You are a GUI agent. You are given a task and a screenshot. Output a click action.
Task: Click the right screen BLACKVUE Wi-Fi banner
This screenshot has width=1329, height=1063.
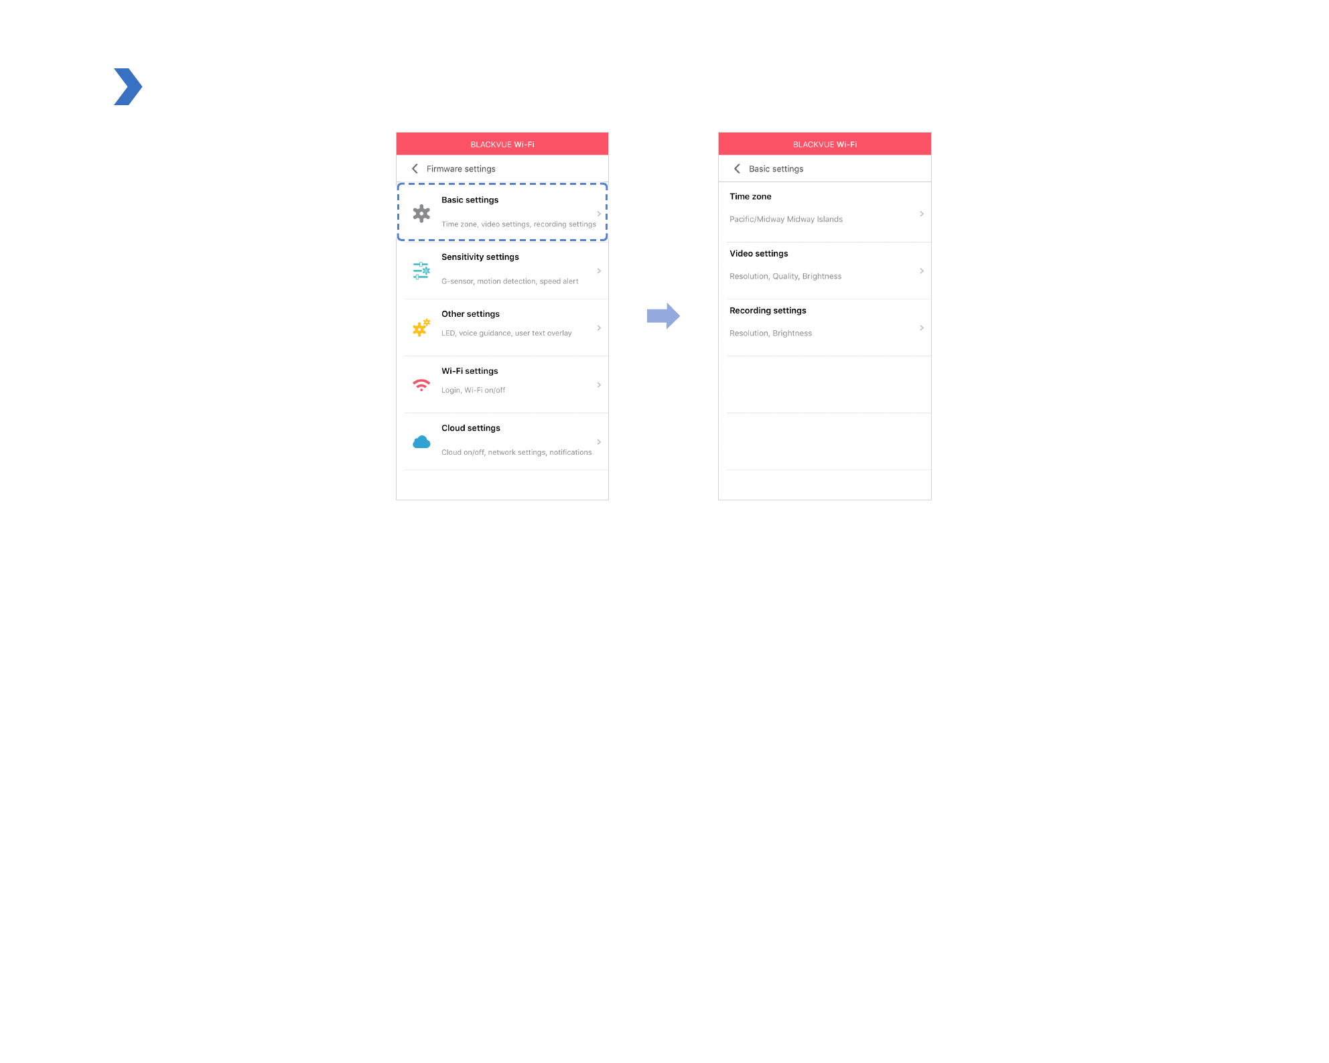(825, 144)
